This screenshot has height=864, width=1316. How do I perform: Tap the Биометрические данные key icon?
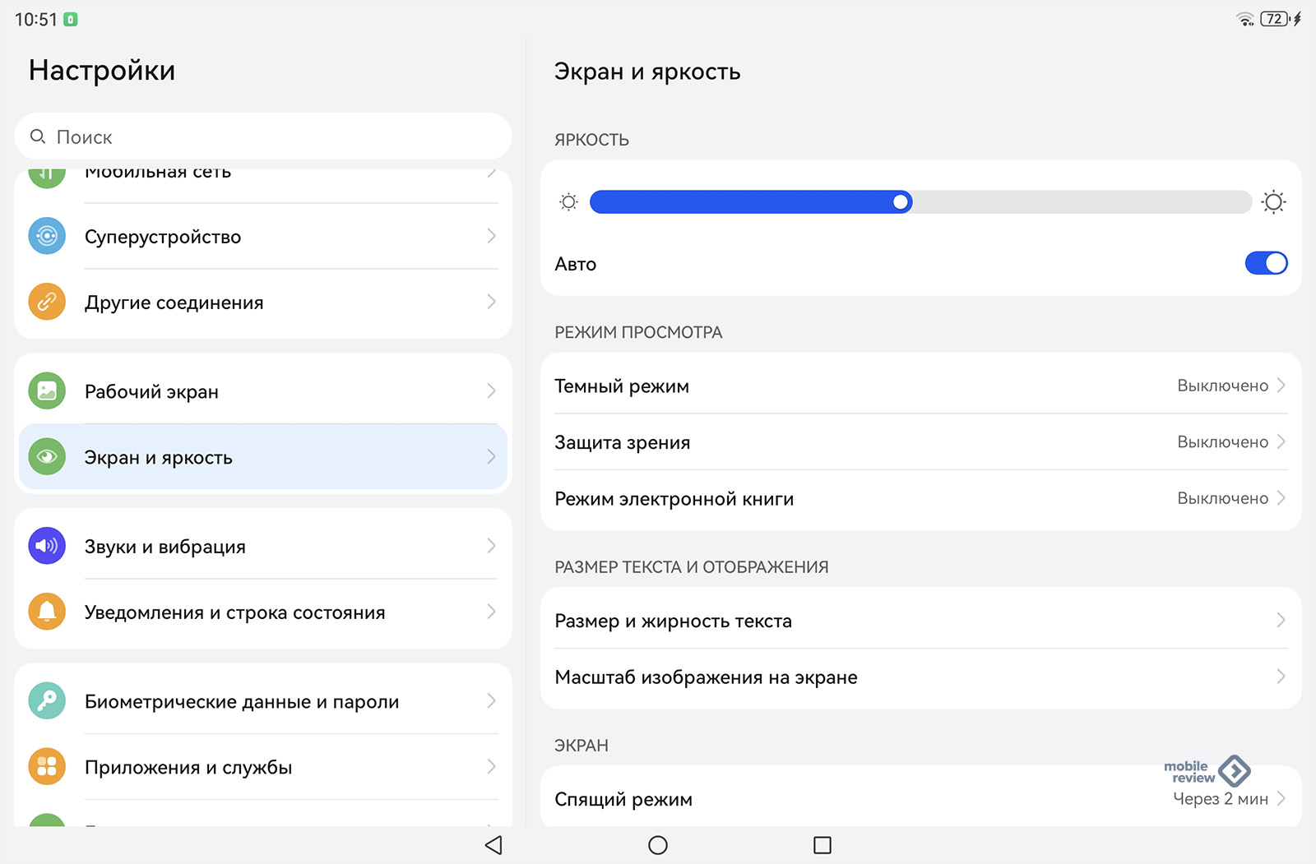47,701
